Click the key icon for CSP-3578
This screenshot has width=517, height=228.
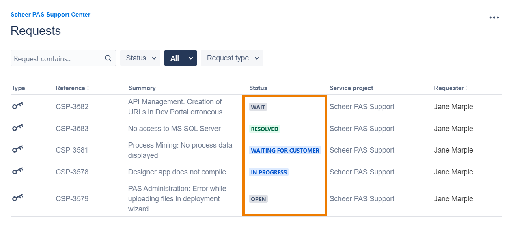17,172
